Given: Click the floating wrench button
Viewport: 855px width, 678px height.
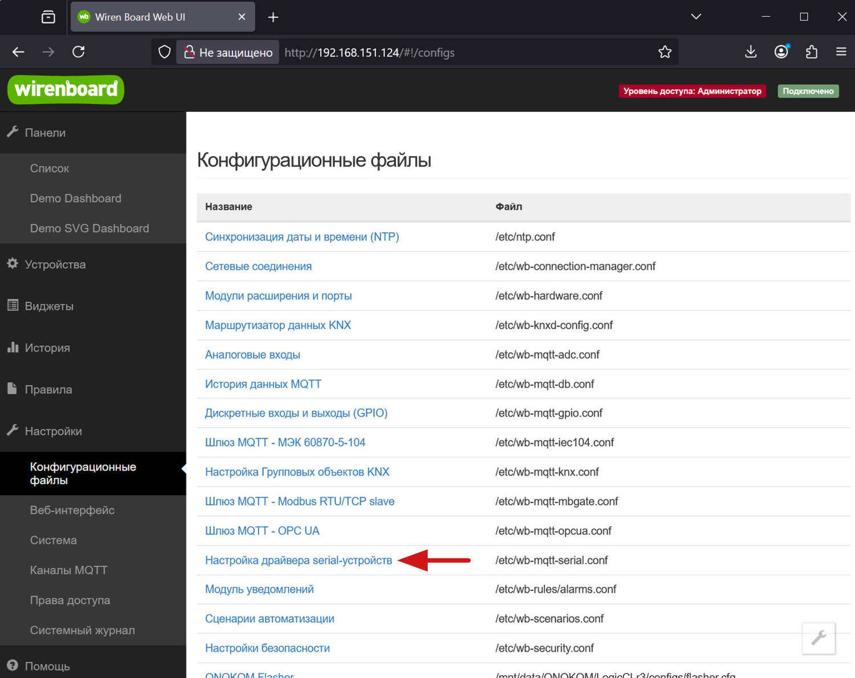Looking at the screenshot, I should [819, 638].
